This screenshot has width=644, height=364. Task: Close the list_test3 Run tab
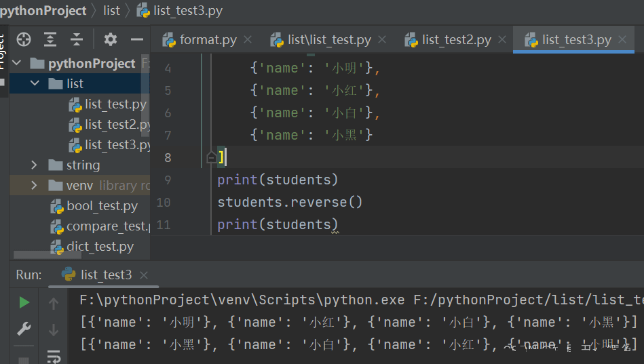click(x=144, y=275)
